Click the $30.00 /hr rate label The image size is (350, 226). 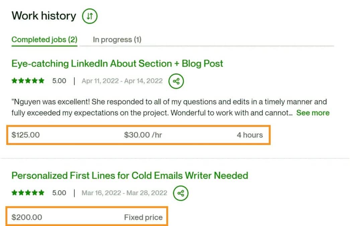pos(143,135)
